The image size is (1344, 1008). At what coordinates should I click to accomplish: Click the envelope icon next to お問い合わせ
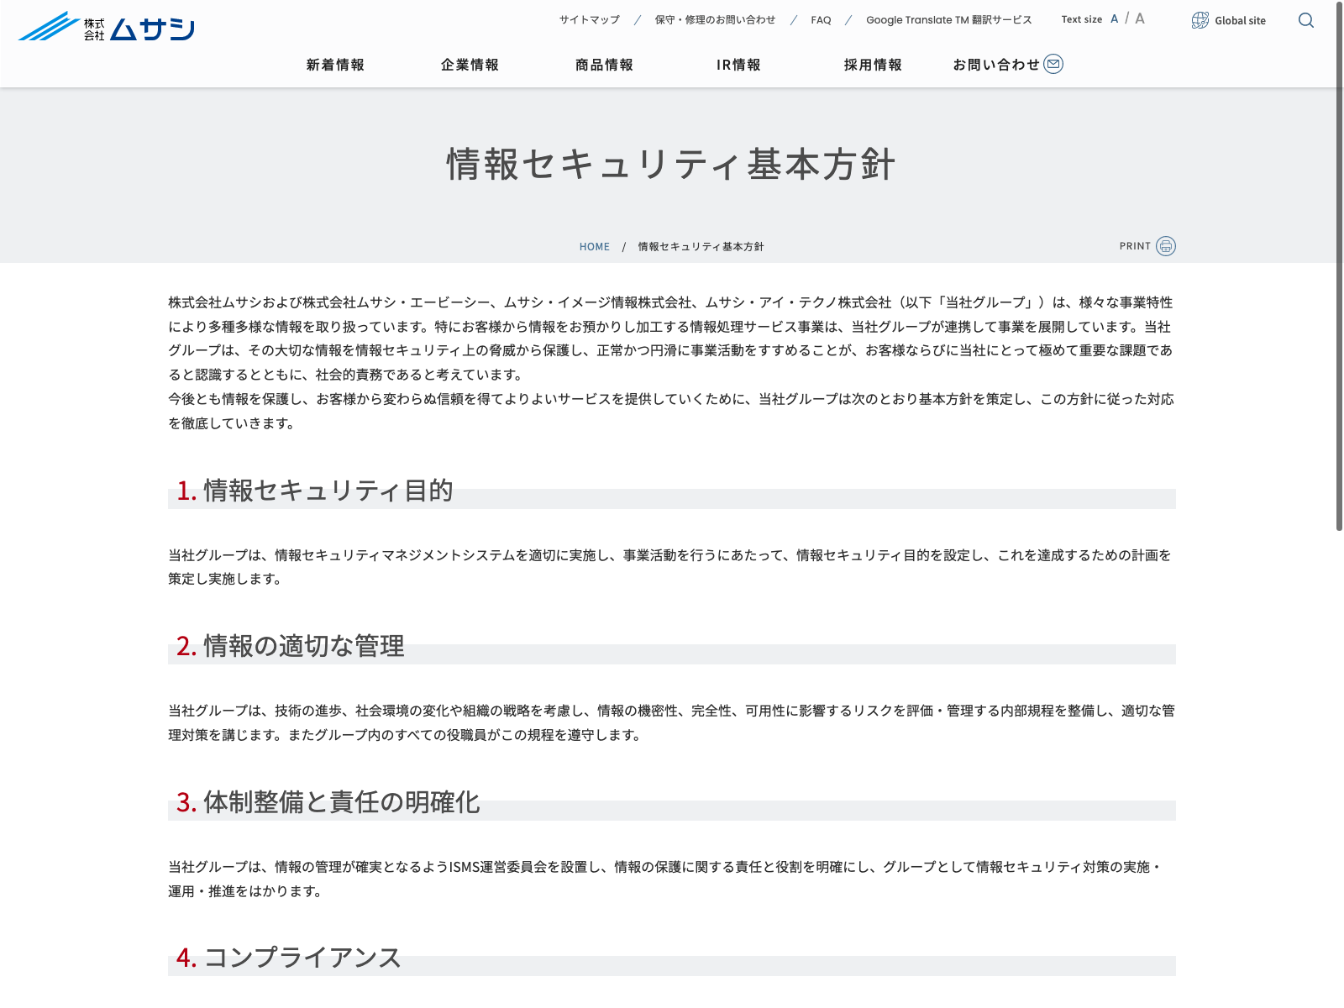(x=1053, y=64)
